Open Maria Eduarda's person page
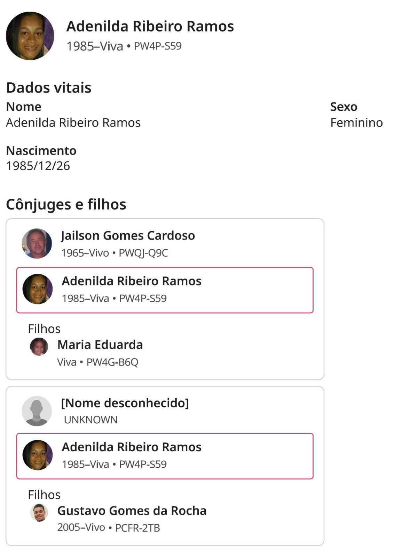The height and width of the screenshot is (558, 394). pos(100,345)
